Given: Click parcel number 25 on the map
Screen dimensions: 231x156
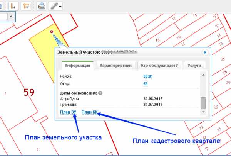Looking at the screenshot, I should click(223, 59).
